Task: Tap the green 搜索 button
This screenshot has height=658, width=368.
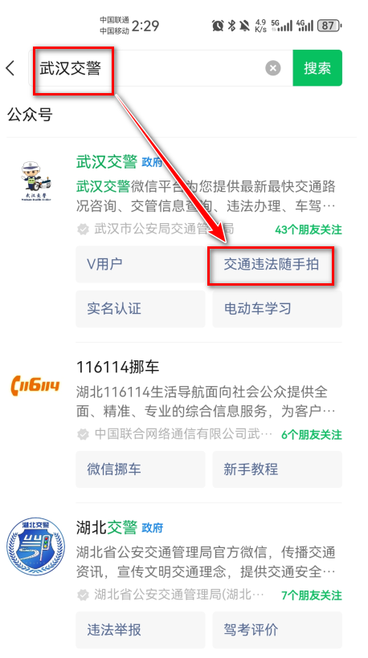Action: 317,68
